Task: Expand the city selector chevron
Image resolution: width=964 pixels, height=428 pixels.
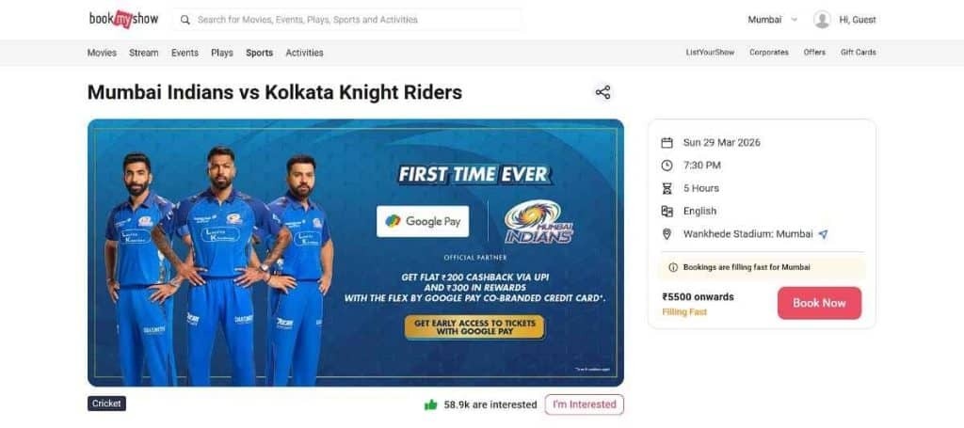Action: click(794, 20)
